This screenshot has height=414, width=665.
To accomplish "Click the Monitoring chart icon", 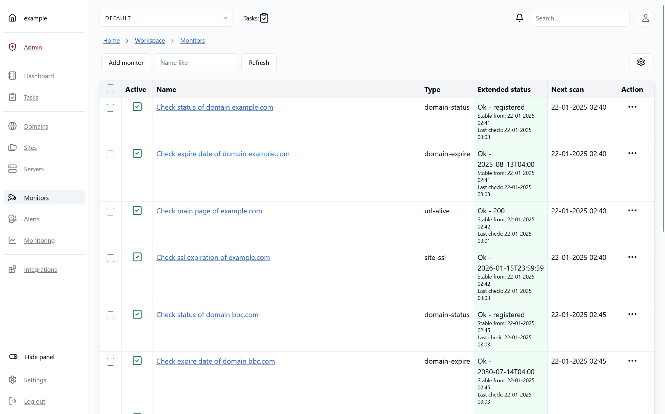I will pos(12,240).
